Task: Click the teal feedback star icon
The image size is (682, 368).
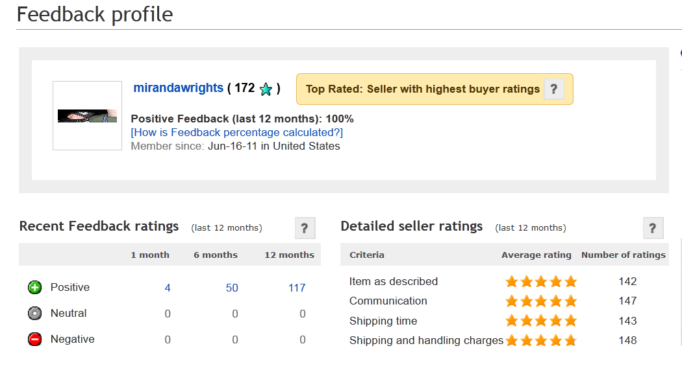Action: (x=266, y=89)
